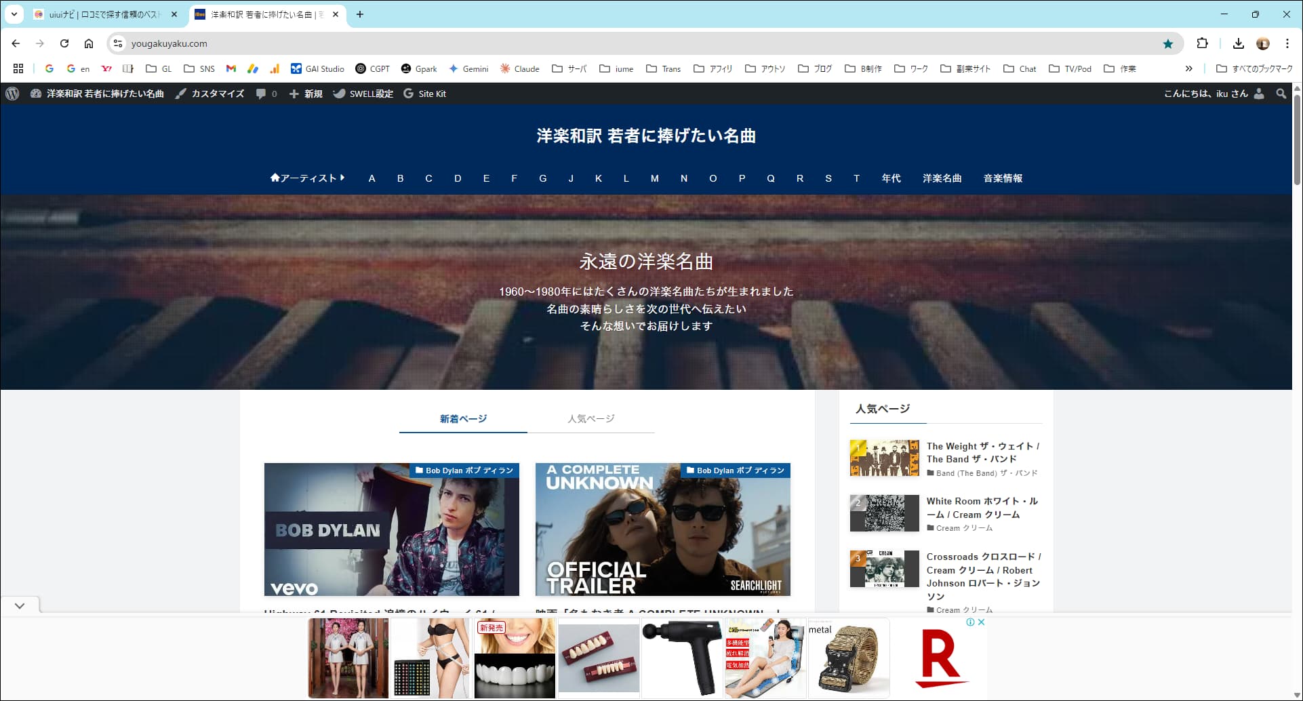This screenshot has height=701, width=1303.
Task: Open browser downloads icon
Action: [1239, 43]
